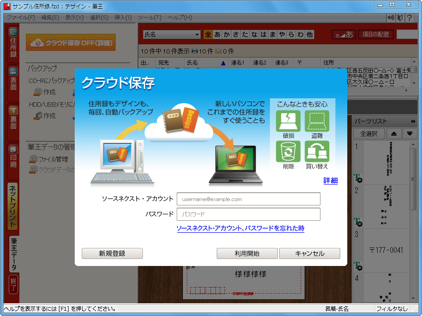This screenshot has height=316, width=422.
Task: Open the forgotten account/password link
Action: (240, 228)
